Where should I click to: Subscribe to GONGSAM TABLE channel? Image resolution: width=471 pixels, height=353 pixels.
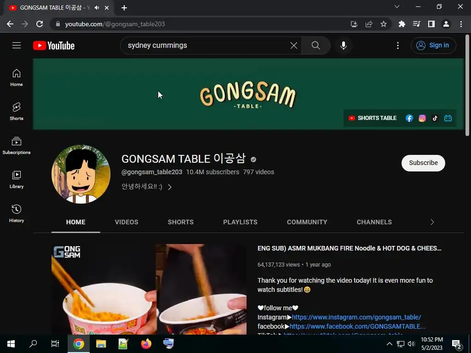click(423, 163)
